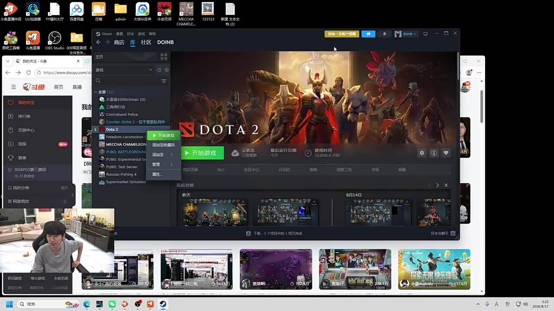554x311 pixels.
Task: Open advanced library filter options icon
Action: pos(164,81)
